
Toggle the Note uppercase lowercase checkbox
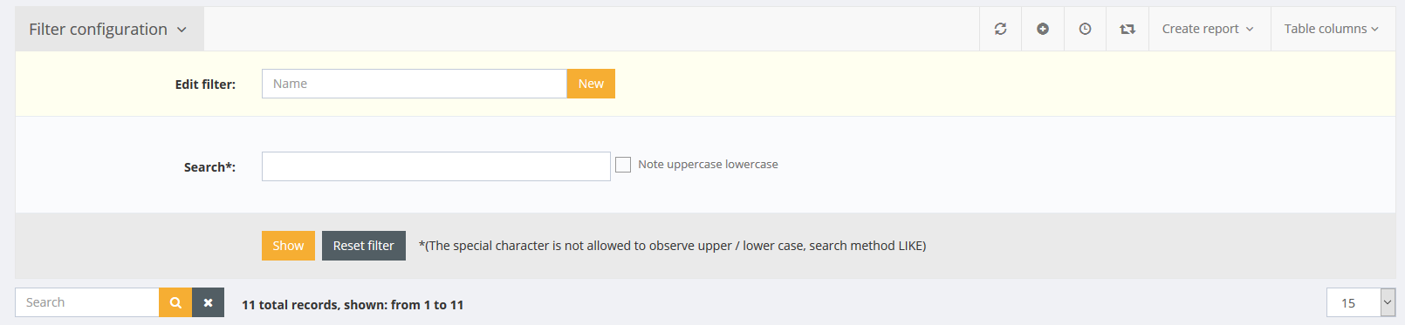[x=623, y=165]
